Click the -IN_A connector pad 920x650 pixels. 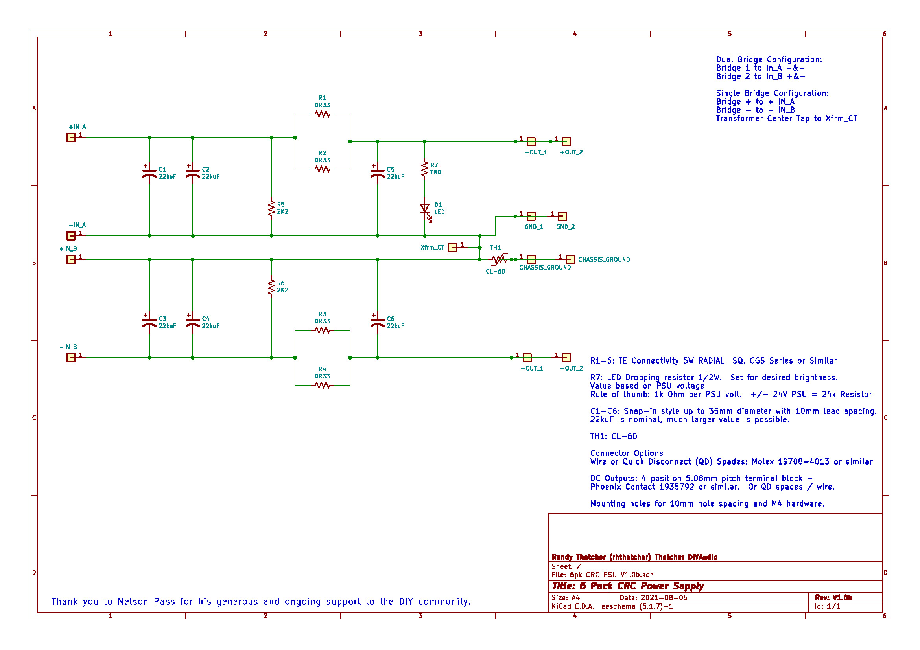(x=71, y=236)
